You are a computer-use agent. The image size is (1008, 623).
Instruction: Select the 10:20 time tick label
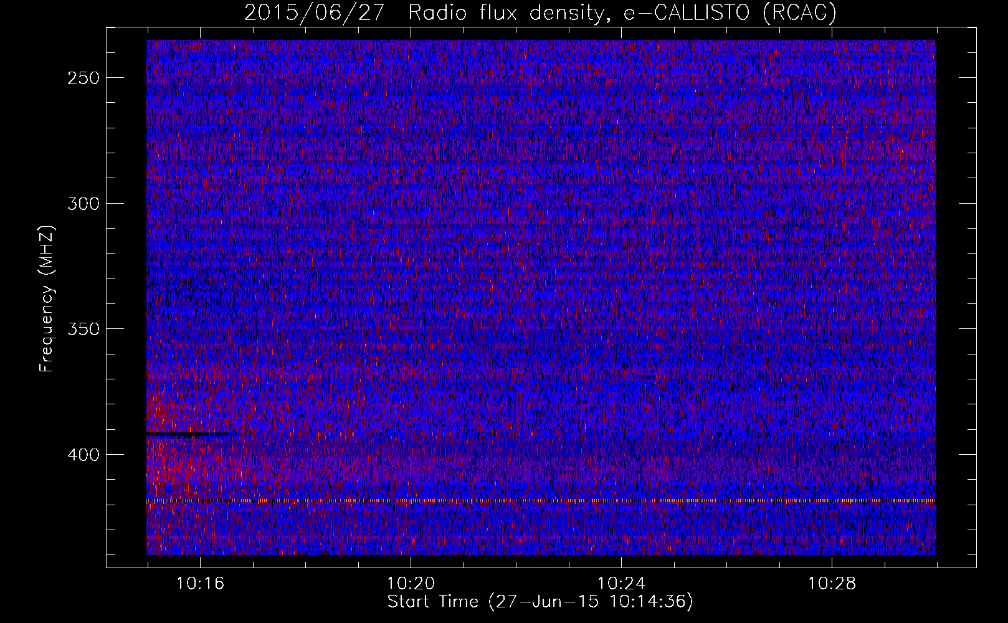point(411,584)
